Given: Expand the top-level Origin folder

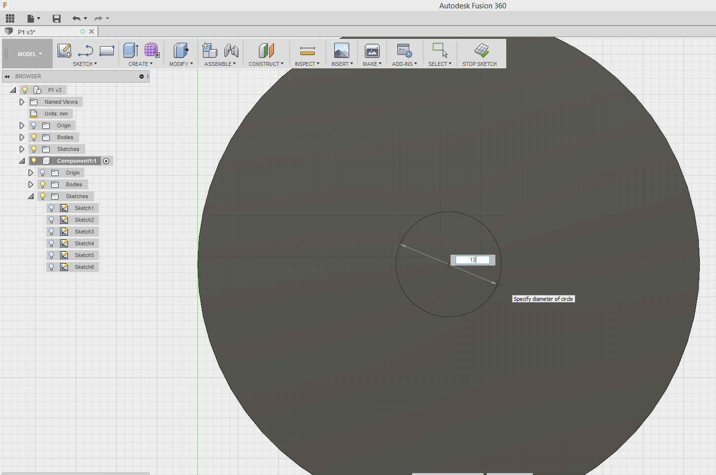Looking at the screenshot, I should 22,125.
